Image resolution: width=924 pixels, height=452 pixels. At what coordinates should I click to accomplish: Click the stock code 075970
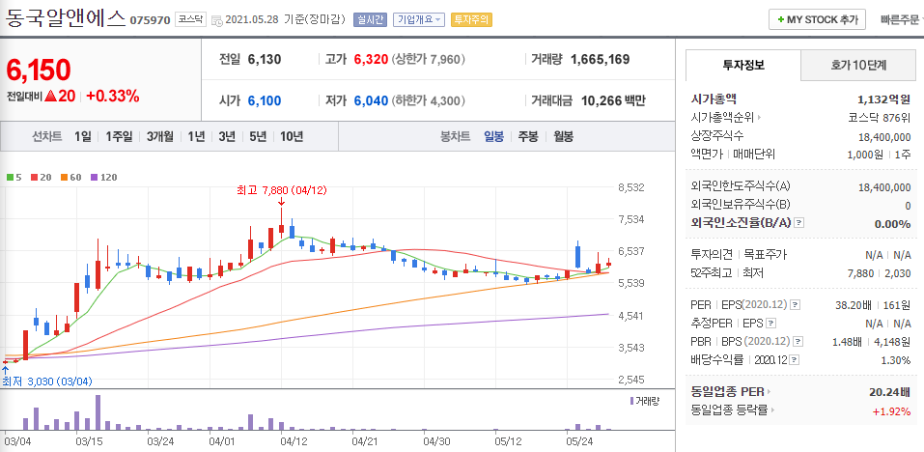click(x=150, y=20)
